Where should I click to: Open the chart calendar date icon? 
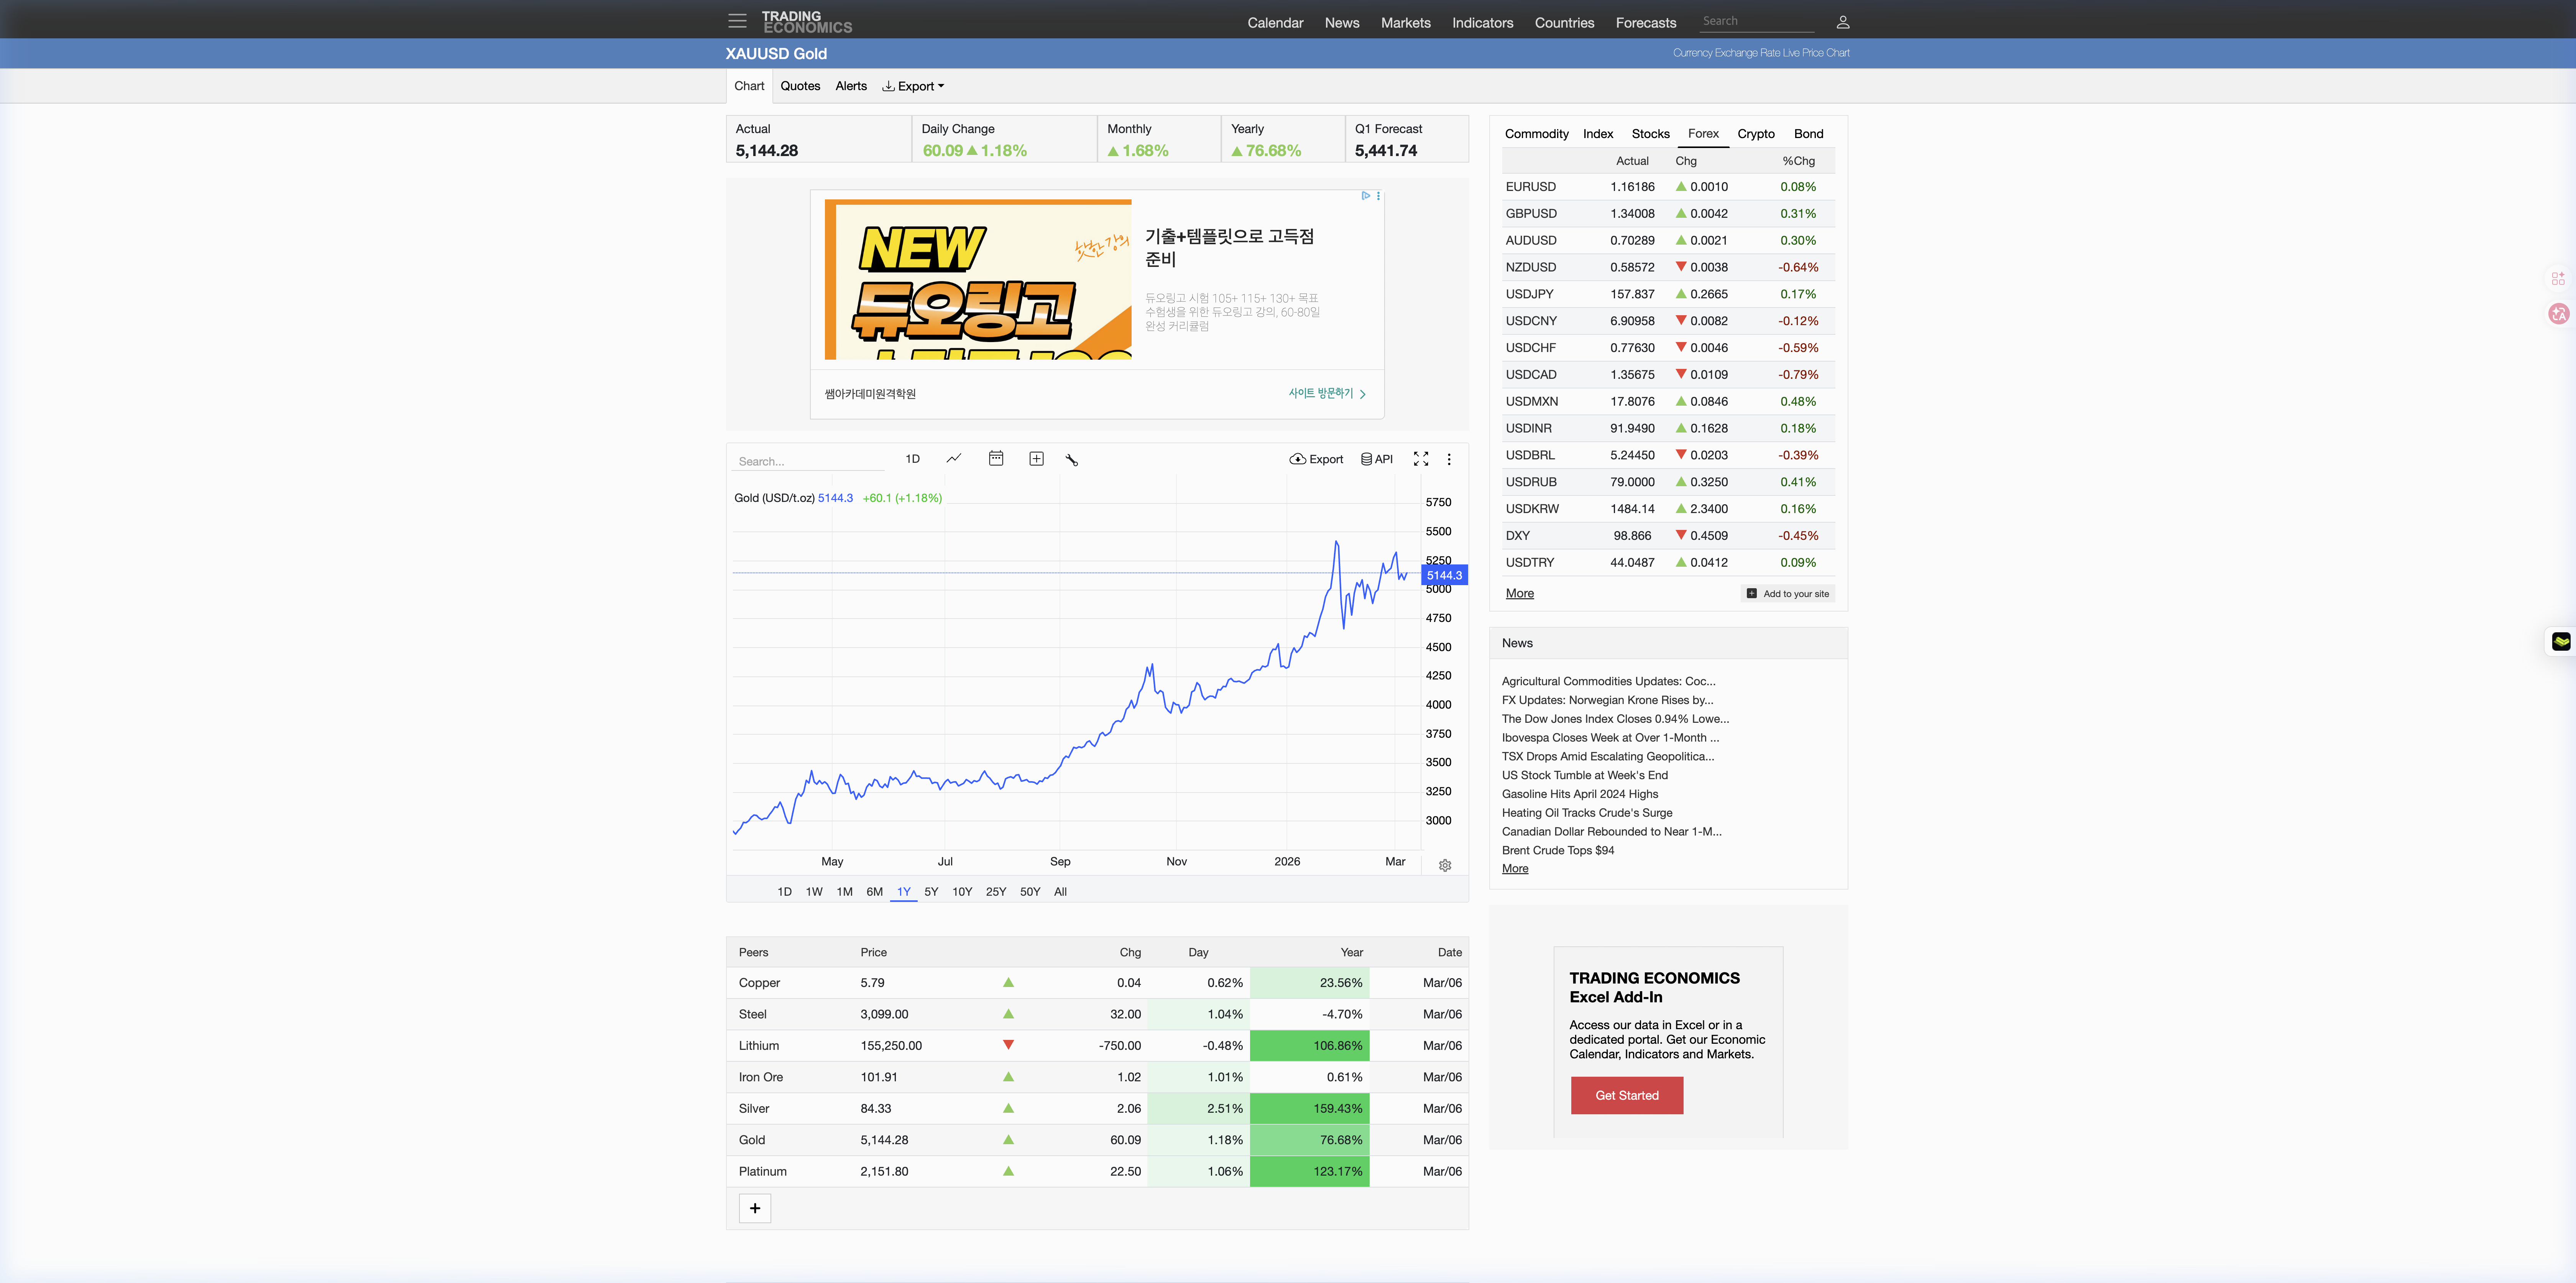coord(996,459)
